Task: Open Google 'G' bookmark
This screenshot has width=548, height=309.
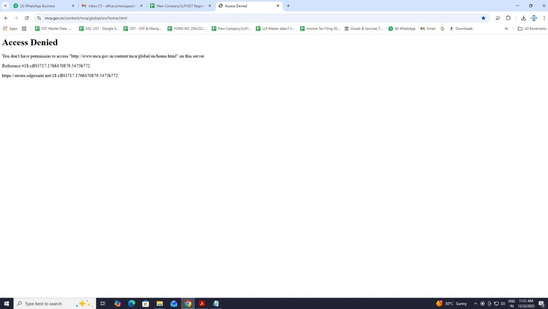Action: pos(443,28)
